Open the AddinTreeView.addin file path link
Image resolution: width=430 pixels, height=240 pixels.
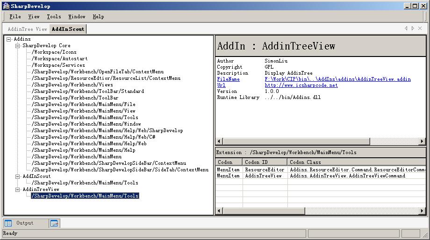pos(337,79)
